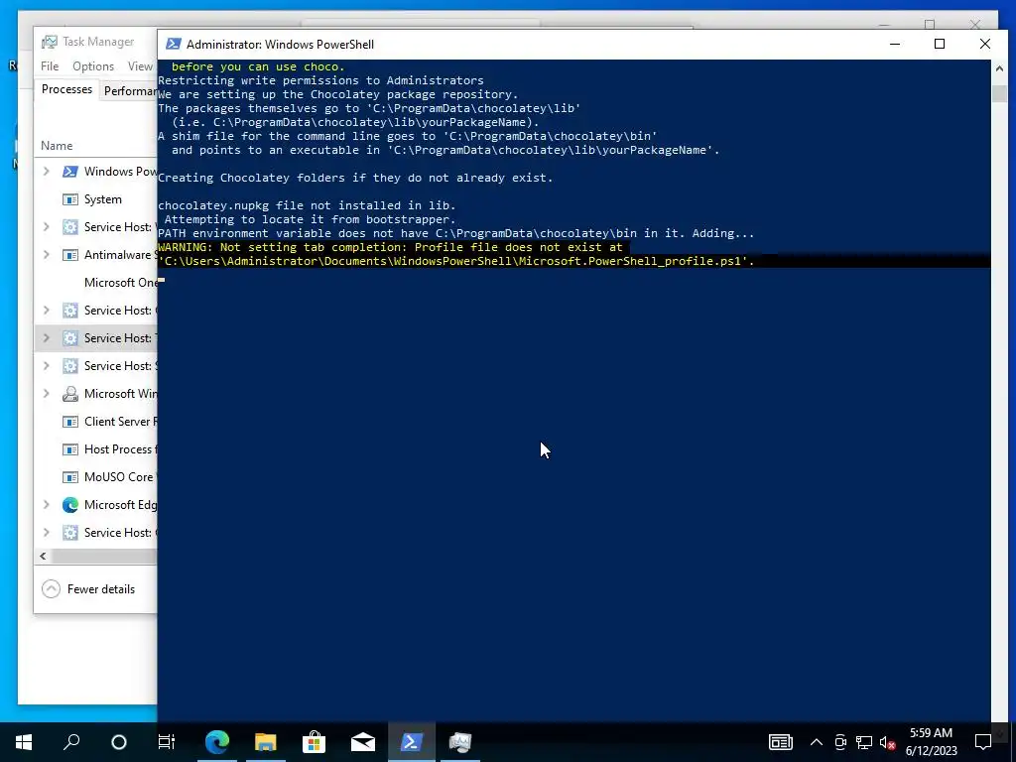Select the MoUSO Core process row
The height and width of the screenshot is (762, 1016).
tap(96, 477)
